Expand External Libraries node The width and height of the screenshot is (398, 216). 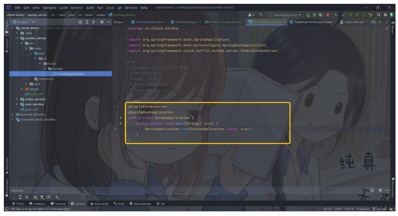point(13,114)
